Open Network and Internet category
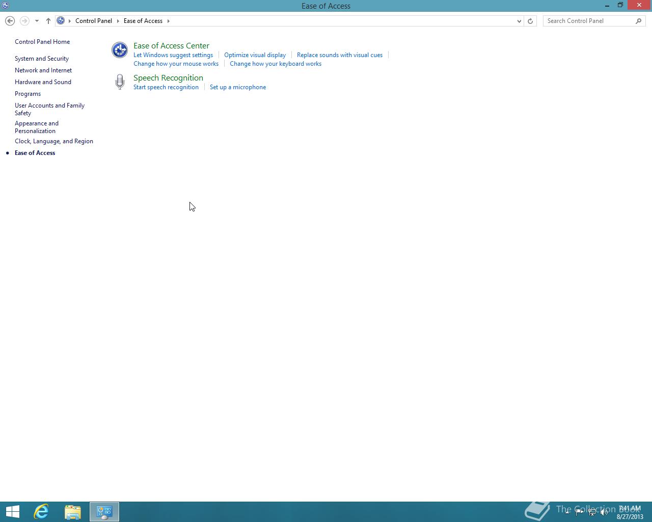This screenshot has height=522, width=652. [43, 70]
